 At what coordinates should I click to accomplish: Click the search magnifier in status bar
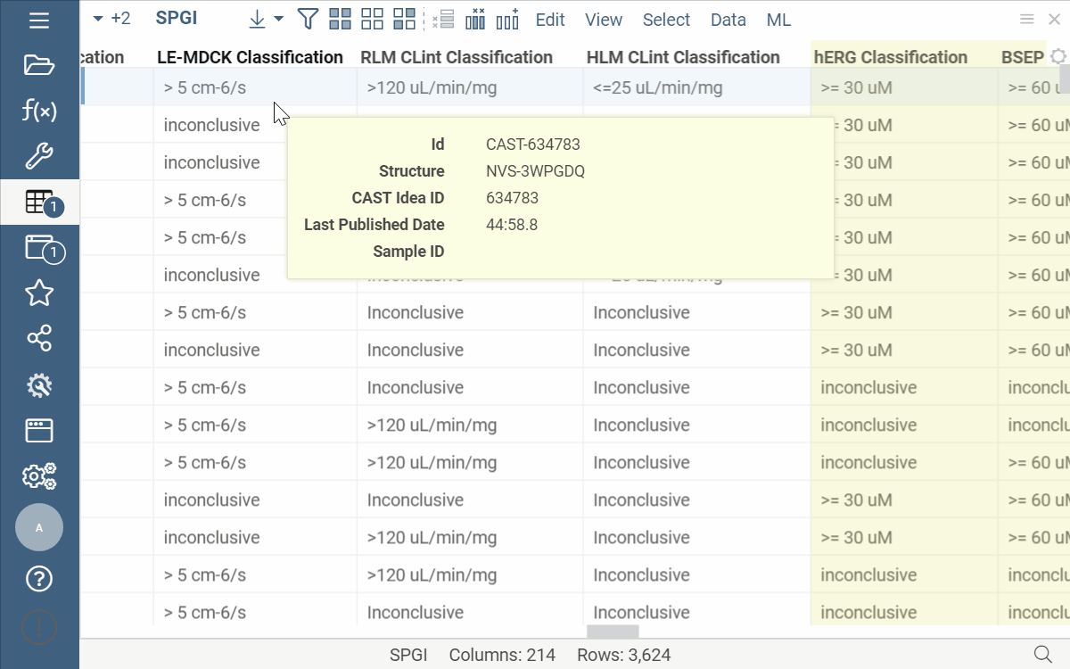[x=1041, y=654]
